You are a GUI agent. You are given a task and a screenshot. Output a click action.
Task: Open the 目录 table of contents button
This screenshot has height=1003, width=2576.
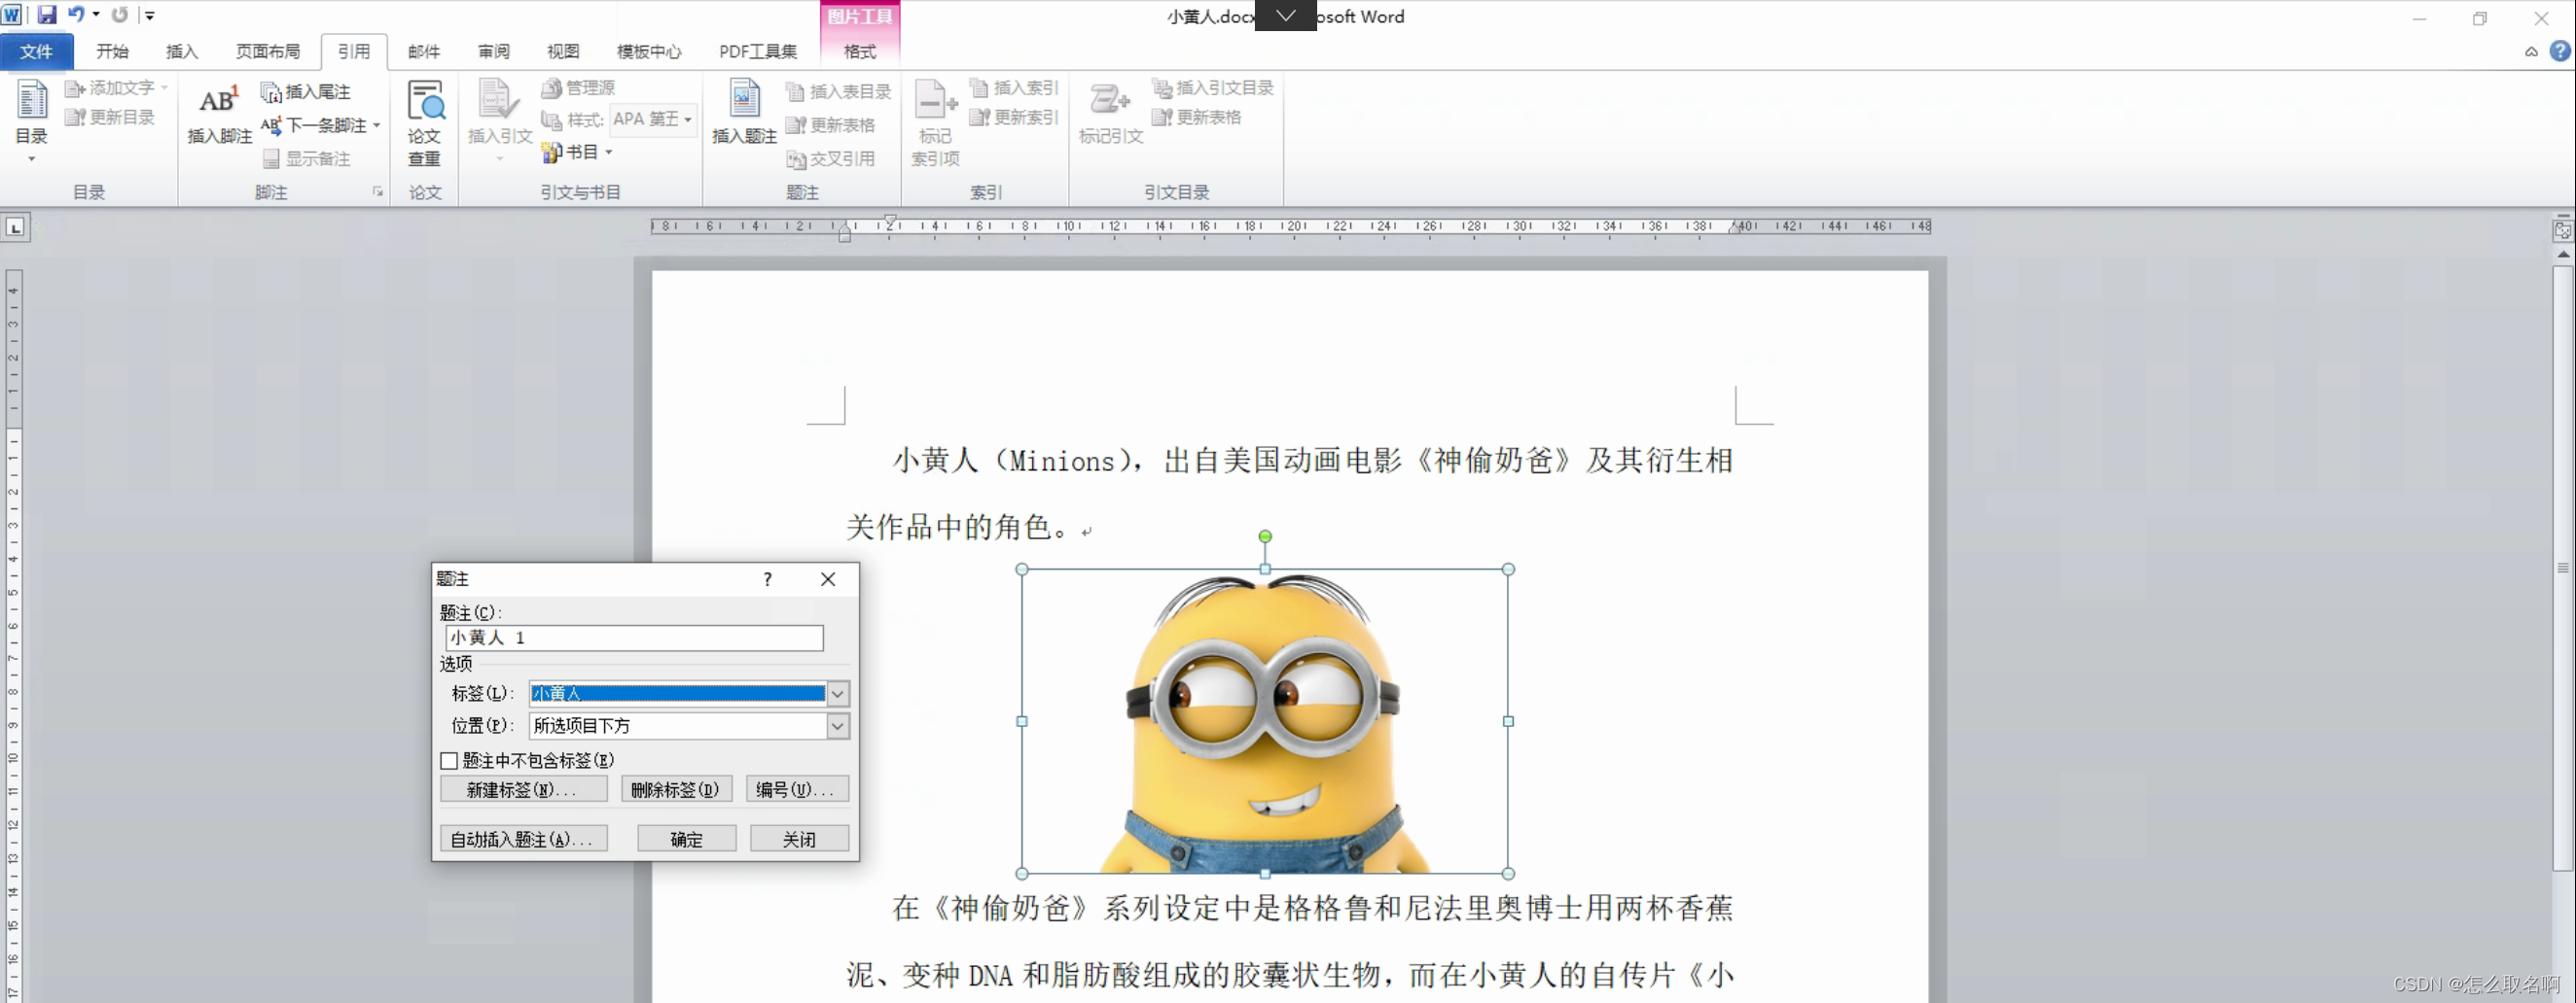point(31,121)
